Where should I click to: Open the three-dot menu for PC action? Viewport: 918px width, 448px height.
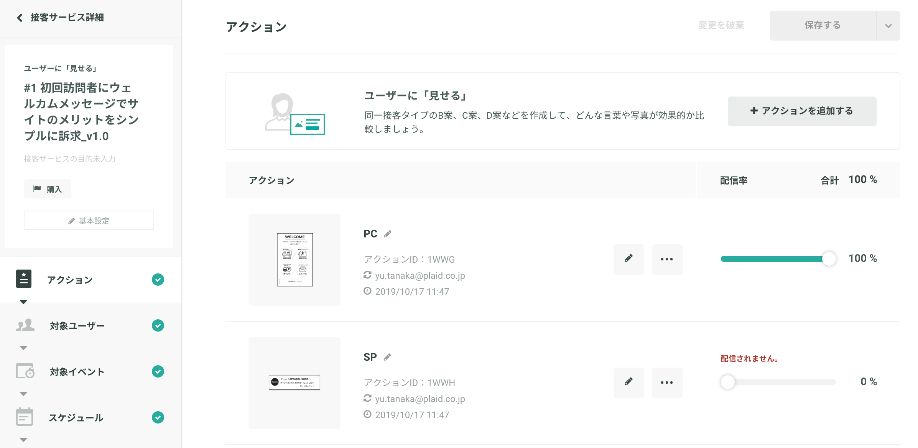[x=667, y=259]
